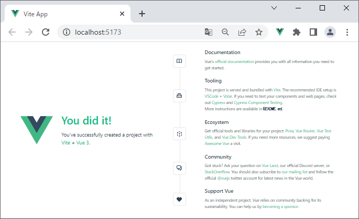Open the Cypress link
The height and width of the screenshot is (219, 359).
click(x=218, y=102)
